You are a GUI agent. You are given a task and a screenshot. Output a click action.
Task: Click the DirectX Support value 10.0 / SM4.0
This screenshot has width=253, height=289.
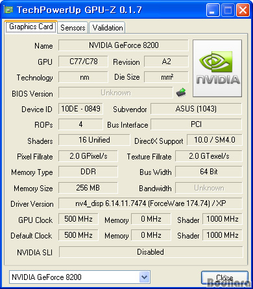tap(215, 140)
